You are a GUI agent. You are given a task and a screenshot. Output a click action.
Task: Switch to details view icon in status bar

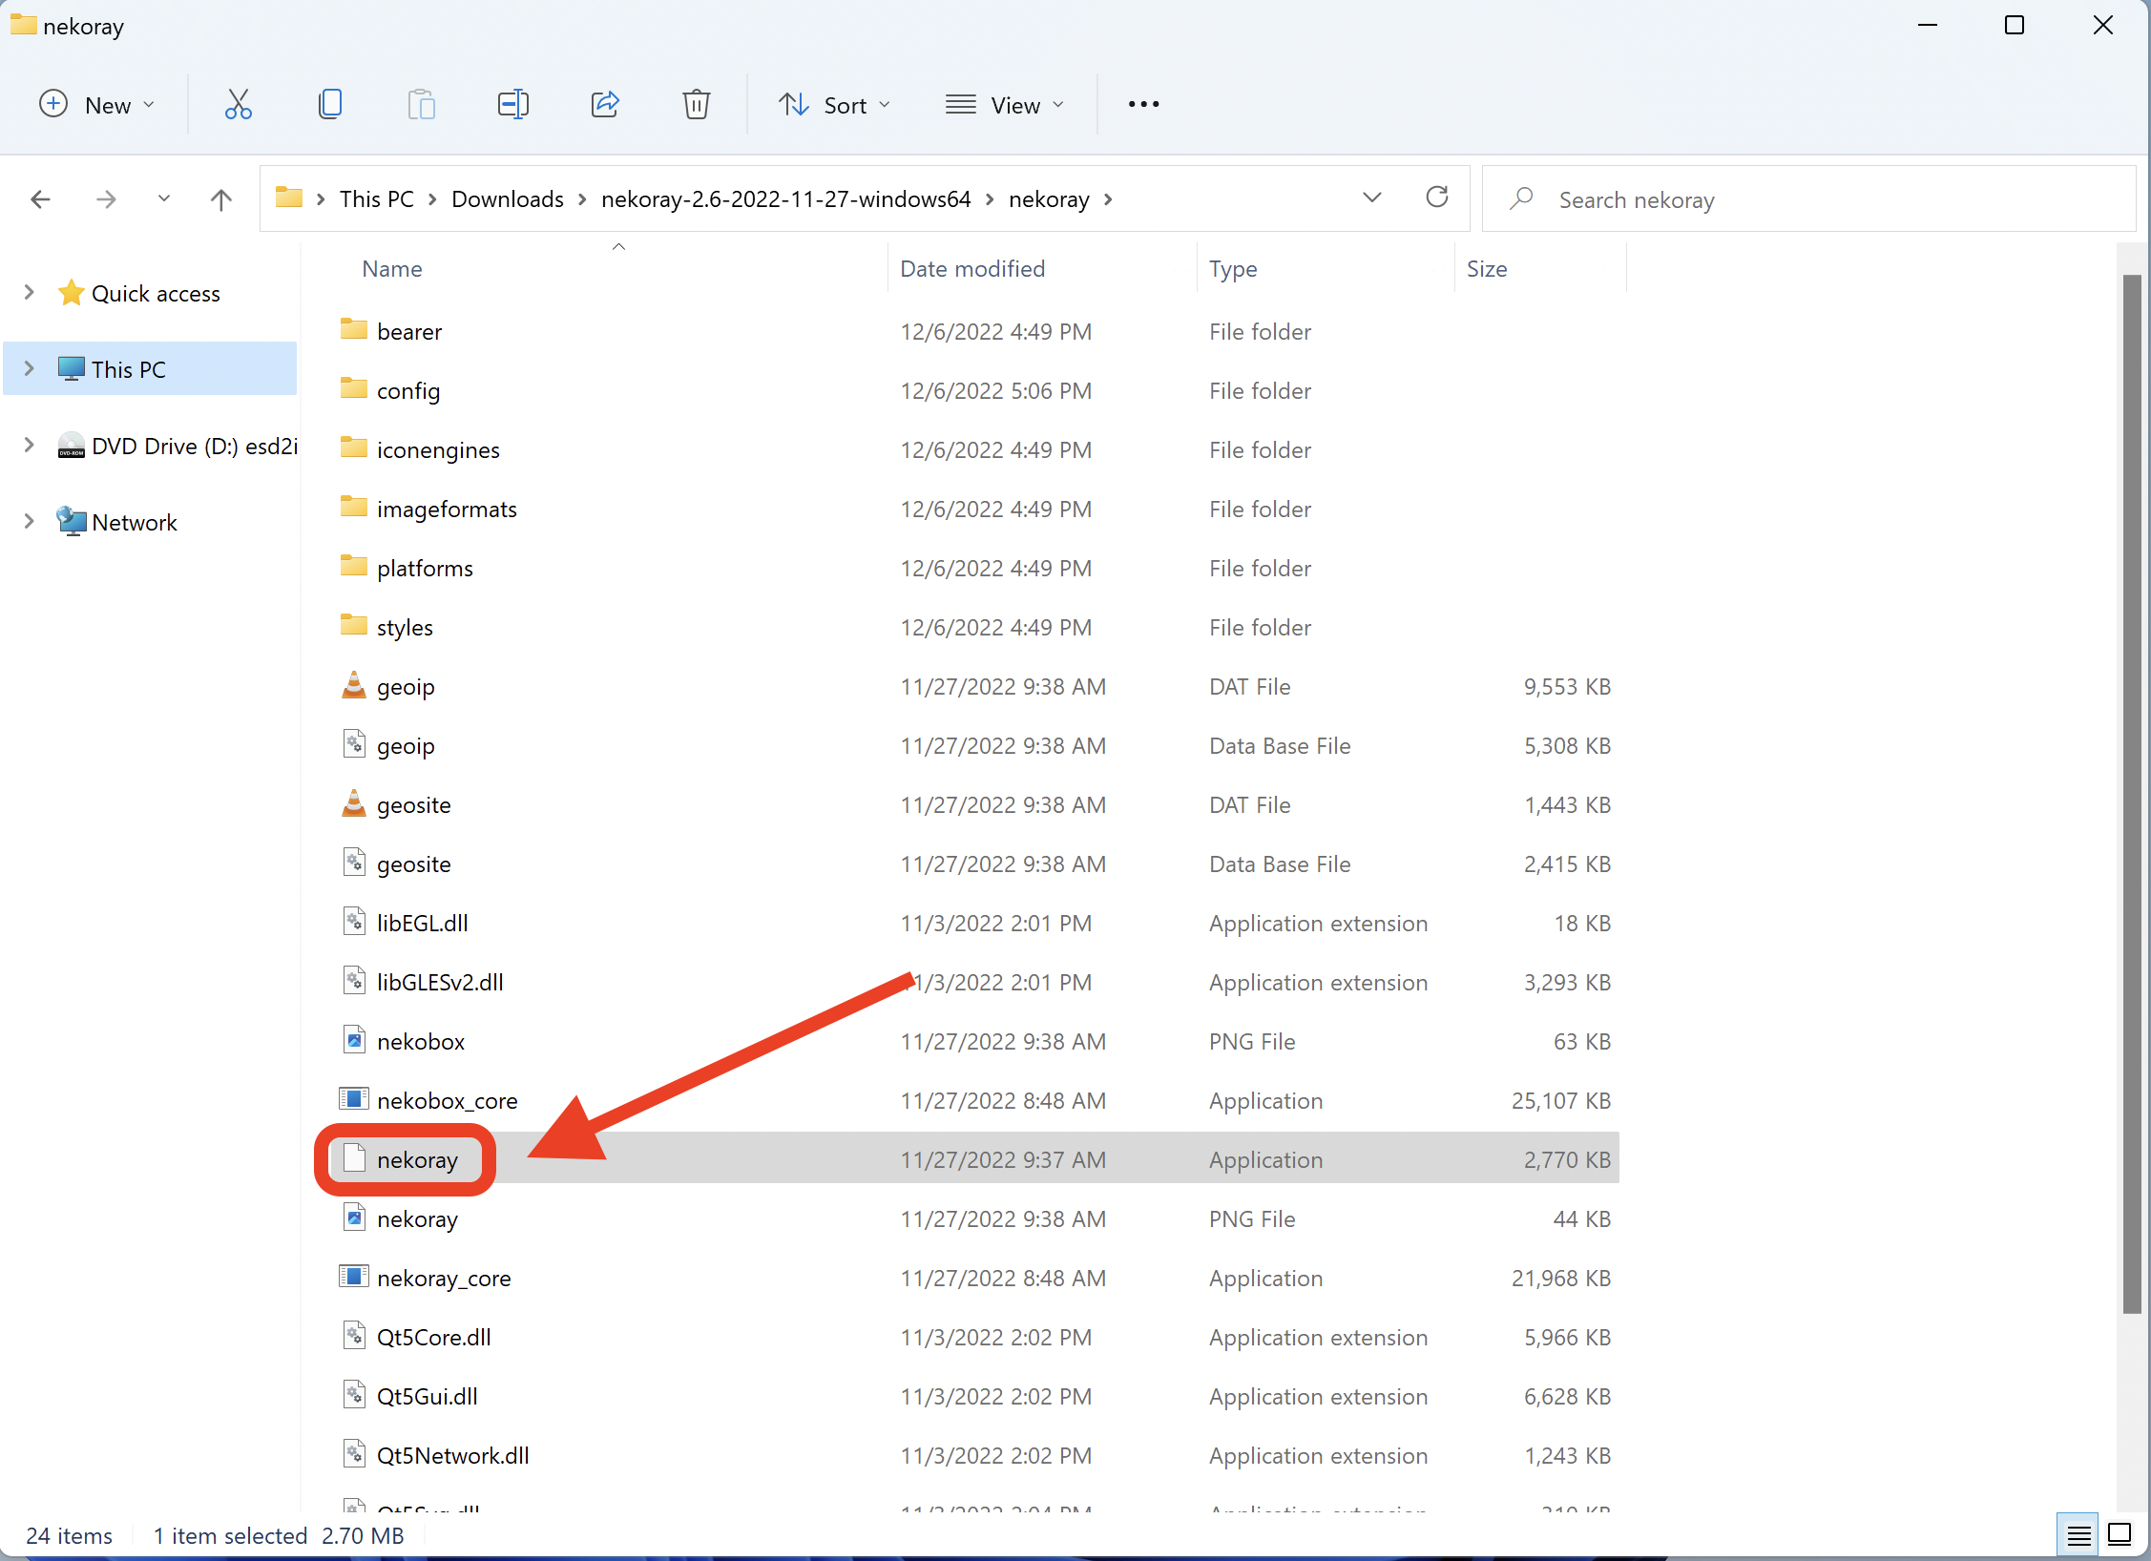pos(2078,1534)
